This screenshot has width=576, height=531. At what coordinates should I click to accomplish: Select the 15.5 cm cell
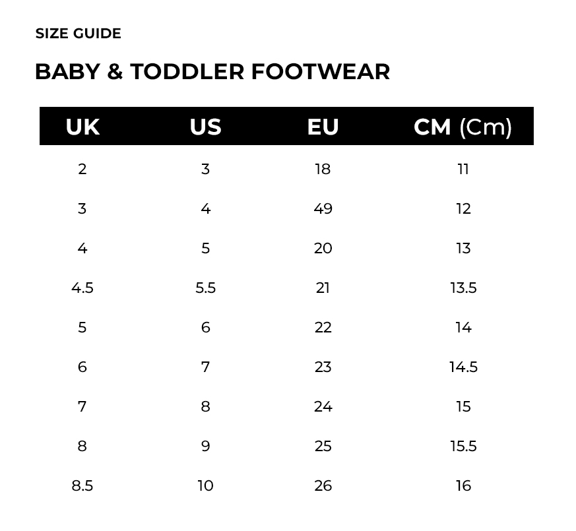click(463, 446)
